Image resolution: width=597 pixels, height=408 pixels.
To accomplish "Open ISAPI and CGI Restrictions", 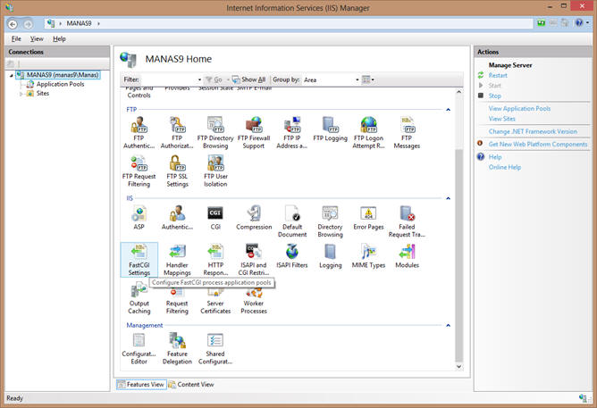I will 254,260.
